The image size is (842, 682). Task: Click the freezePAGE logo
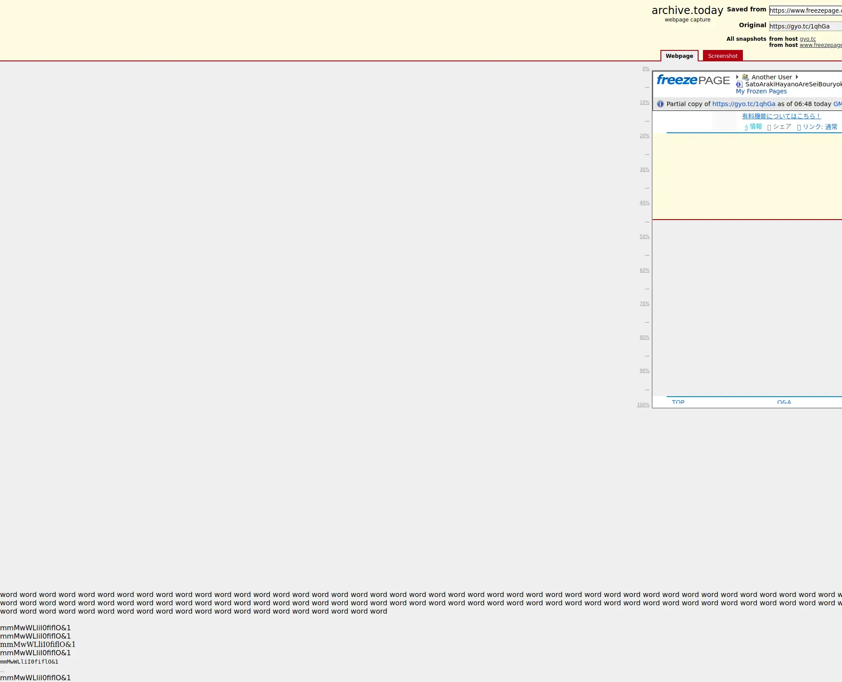tap(693, 80)
